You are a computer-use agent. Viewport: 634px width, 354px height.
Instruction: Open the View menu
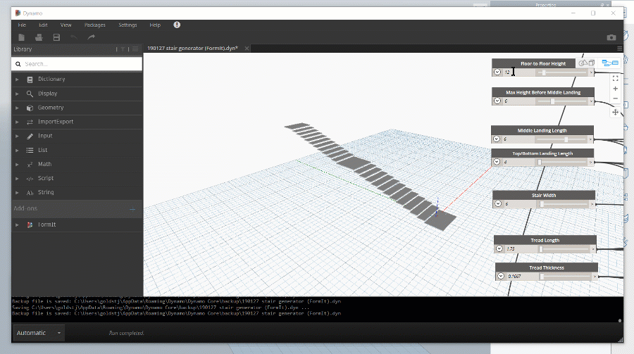pyautogui.click(x=66, y=25)
